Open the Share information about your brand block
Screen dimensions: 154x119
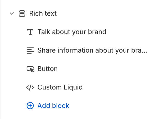click(x=92, y=50)
